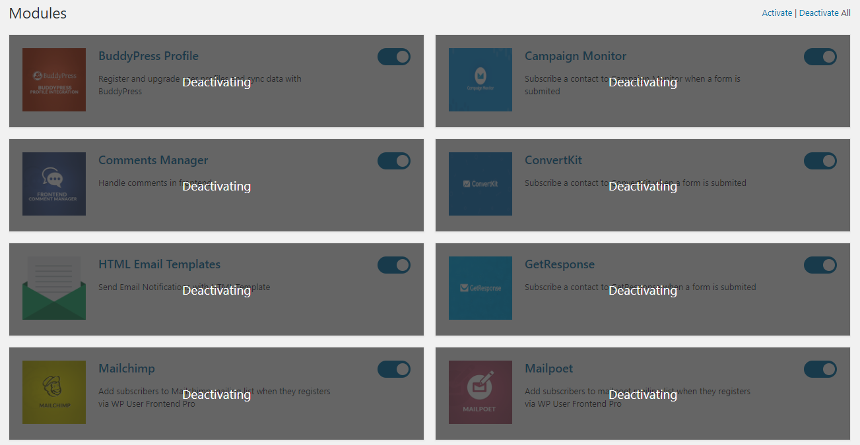This screenshot has width=860, height=445.
Task: Click the Mailchimp monkey logo thumbnail
Action: point(54,392)
